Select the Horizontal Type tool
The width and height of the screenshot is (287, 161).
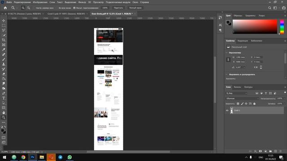(4, 98)
